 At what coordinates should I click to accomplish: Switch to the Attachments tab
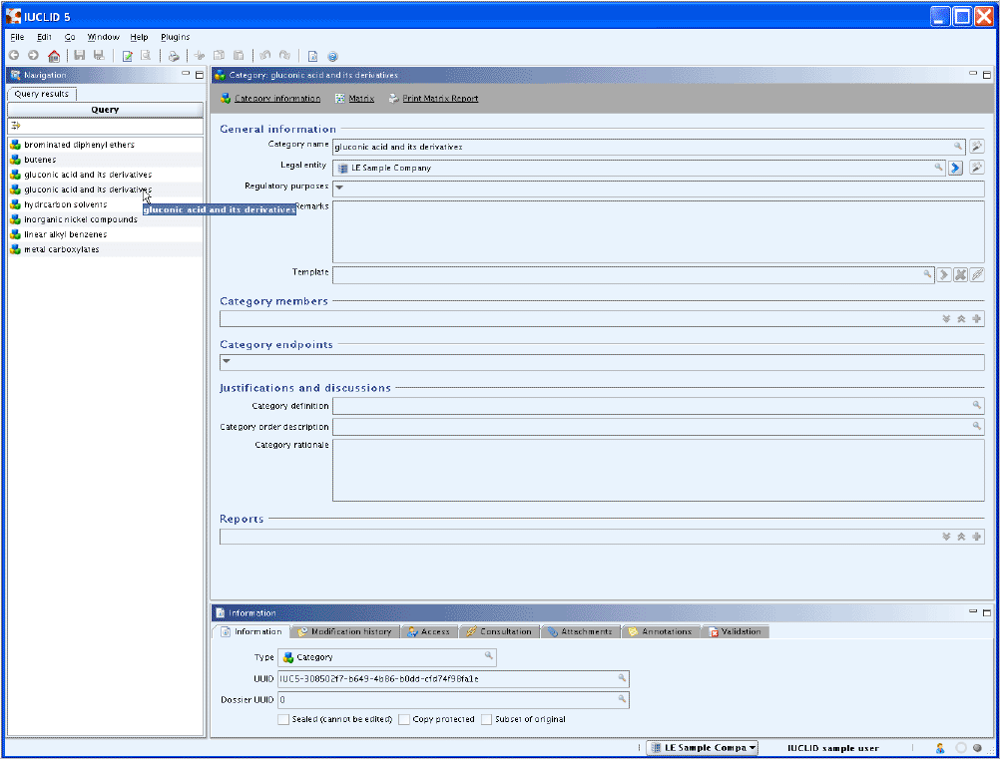point(581,631)
